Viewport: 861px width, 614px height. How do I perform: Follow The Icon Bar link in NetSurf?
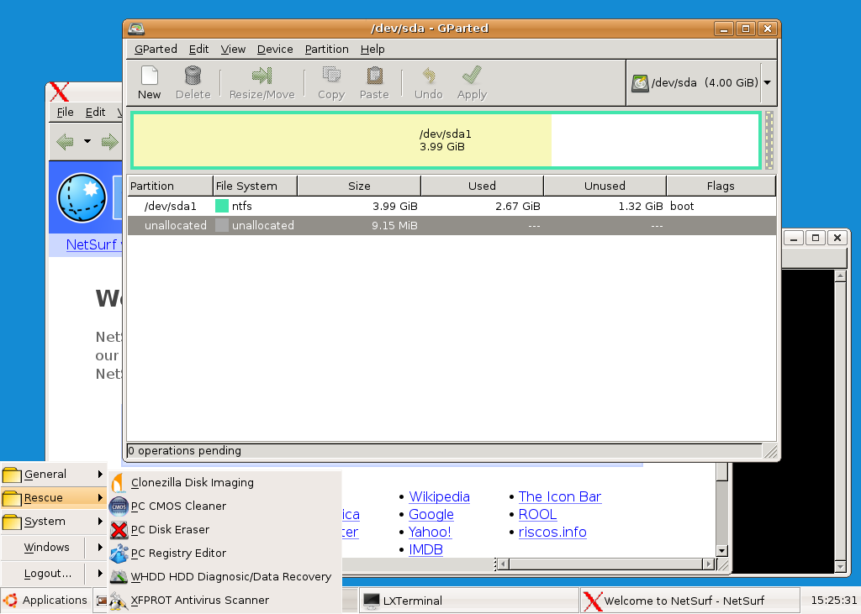point(560,496)
